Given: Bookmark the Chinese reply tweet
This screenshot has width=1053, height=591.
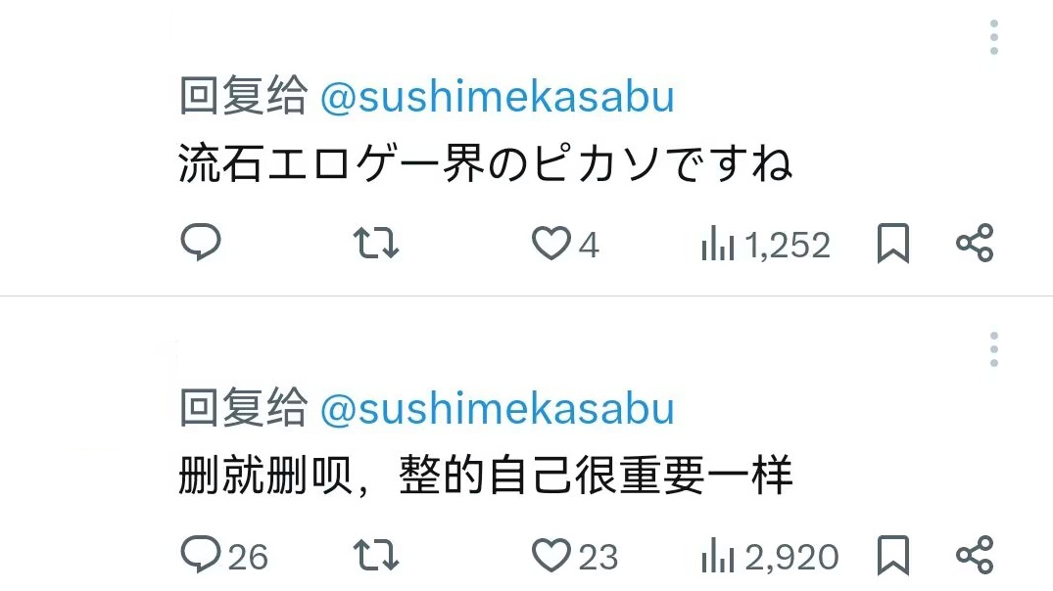Looking at the screenshot, I should 892,556.
